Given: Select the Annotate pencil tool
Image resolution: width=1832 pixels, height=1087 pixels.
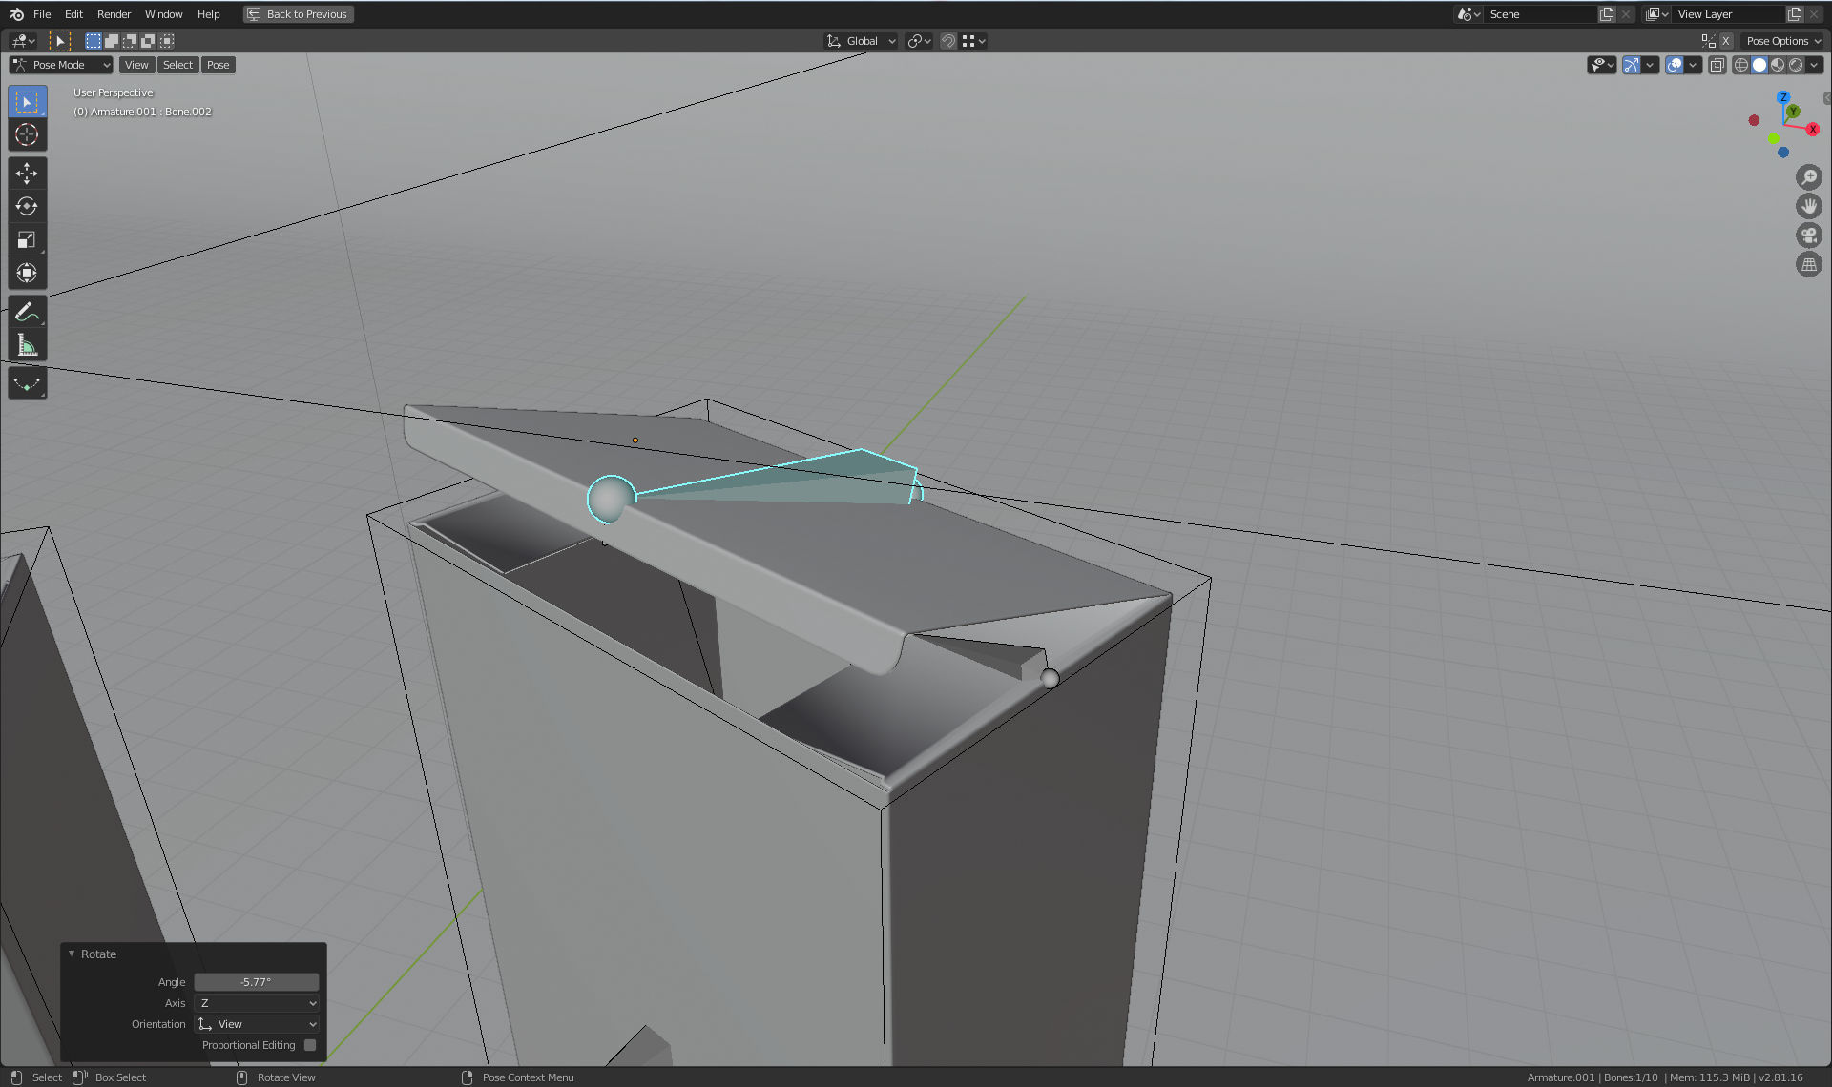Looking at the screenshot, I should point(27,312).
